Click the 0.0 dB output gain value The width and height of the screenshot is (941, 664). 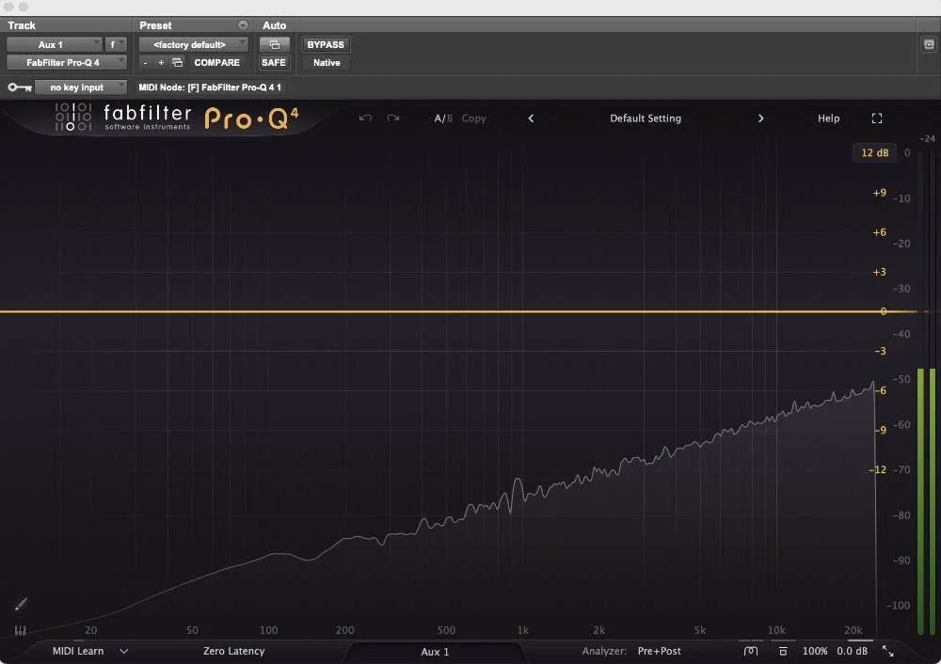[x=852, y=651]
